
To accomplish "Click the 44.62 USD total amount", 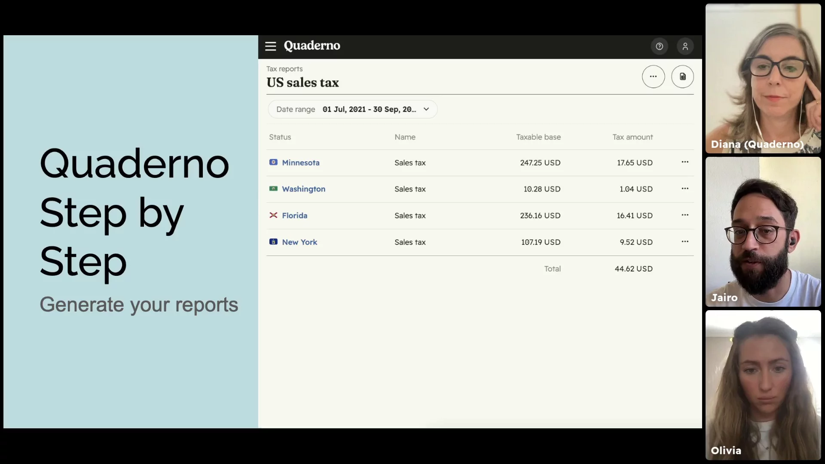I will tap(633, 269).
